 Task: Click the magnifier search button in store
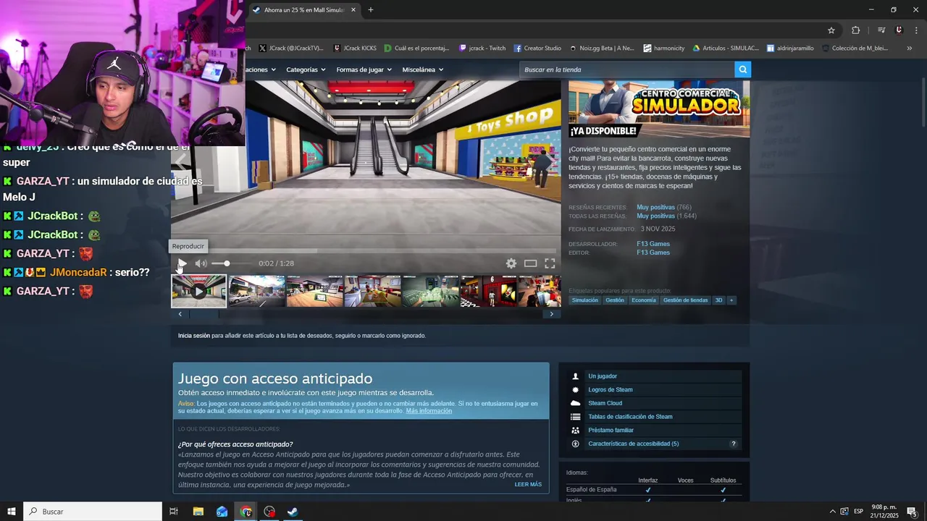tap(742, 69)
